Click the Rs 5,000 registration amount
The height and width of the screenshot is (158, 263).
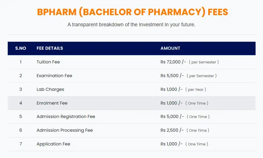click(x=172, y=117)
